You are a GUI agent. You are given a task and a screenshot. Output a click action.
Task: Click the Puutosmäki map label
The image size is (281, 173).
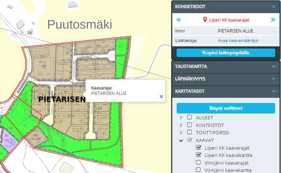point(80,24)
